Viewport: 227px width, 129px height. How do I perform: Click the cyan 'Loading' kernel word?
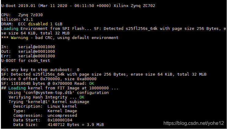pos(17,88)
